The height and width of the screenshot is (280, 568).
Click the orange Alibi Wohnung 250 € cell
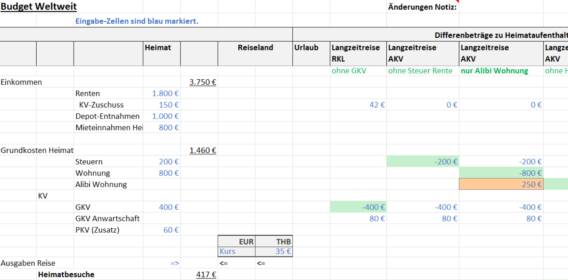click(x=501, y=184)
